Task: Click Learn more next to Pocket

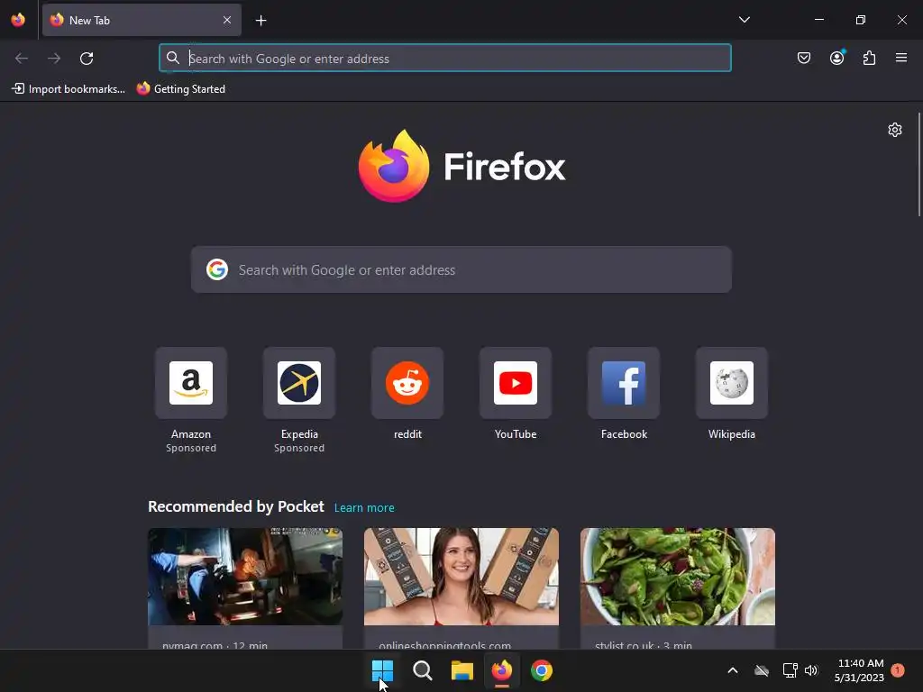Action: pos(364,508)
